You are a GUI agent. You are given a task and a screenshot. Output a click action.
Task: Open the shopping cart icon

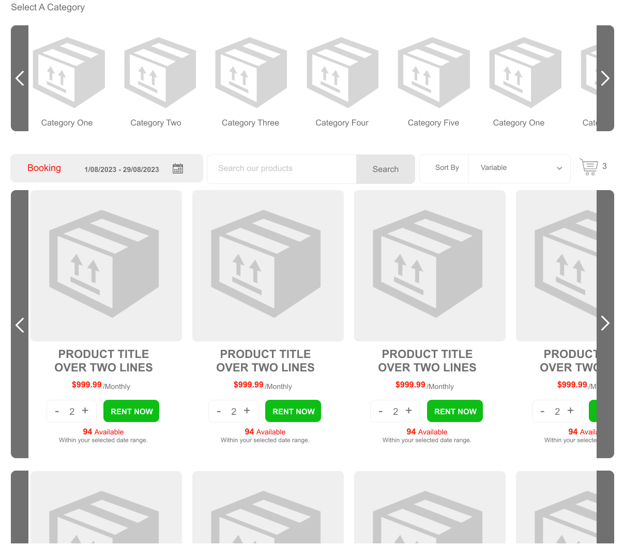[589, 167]
